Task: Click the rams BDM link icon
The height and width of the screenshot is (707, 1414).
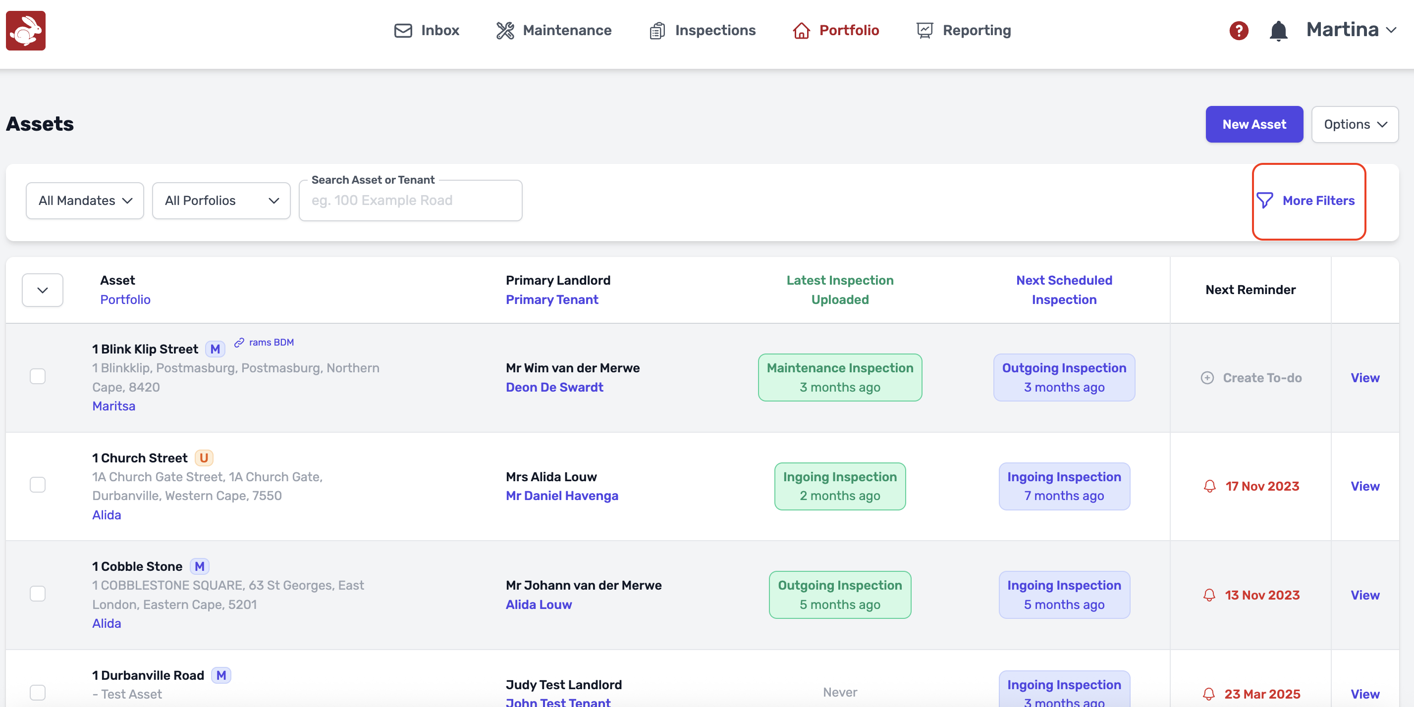Action: click(239, 342)
